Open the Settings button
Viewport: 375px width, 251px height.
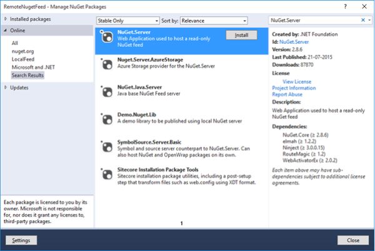pyautogui.click(x=21, y=240)
